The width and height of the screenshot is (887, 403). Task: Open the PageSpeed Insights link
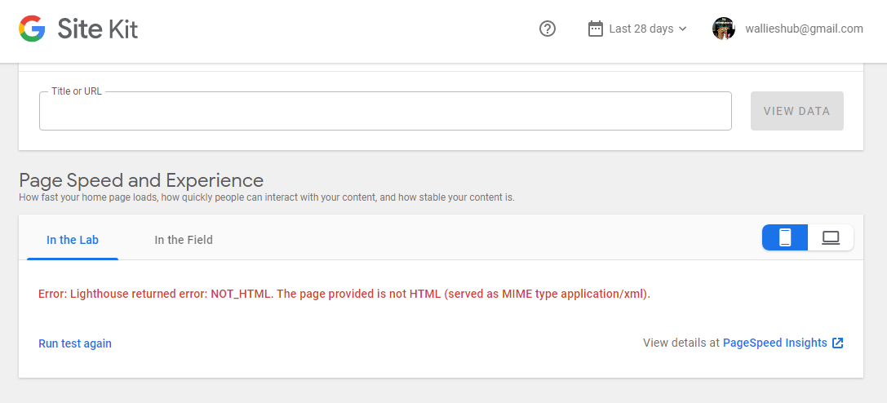tap(774, 343)
